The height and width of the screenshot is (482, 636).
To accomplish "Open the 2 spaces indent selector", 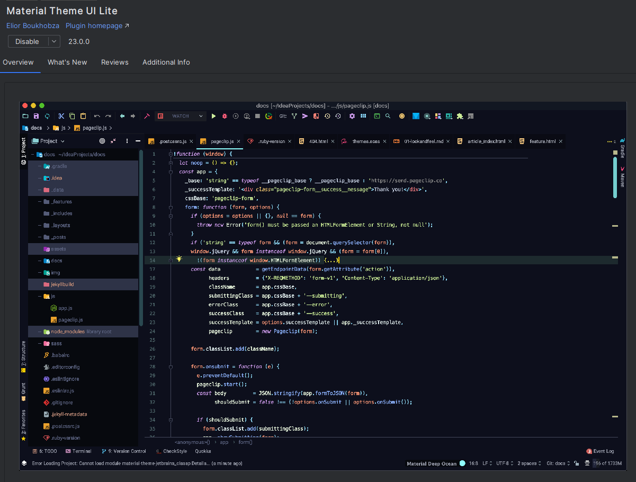I will click(x=529, y=463).
